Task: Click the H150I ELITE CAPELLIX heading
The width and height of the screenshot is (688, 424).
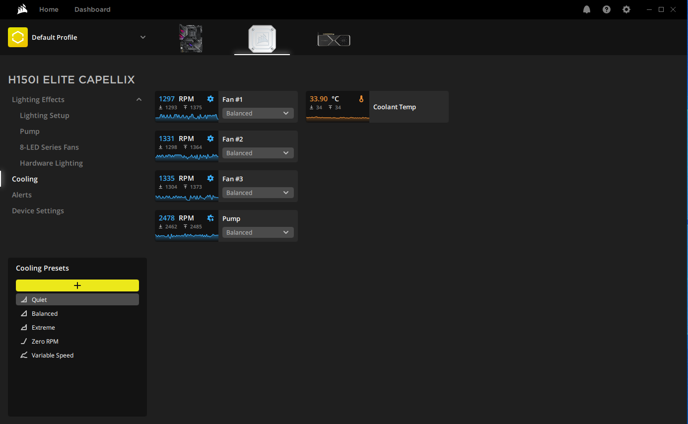Action: [71, 80]
